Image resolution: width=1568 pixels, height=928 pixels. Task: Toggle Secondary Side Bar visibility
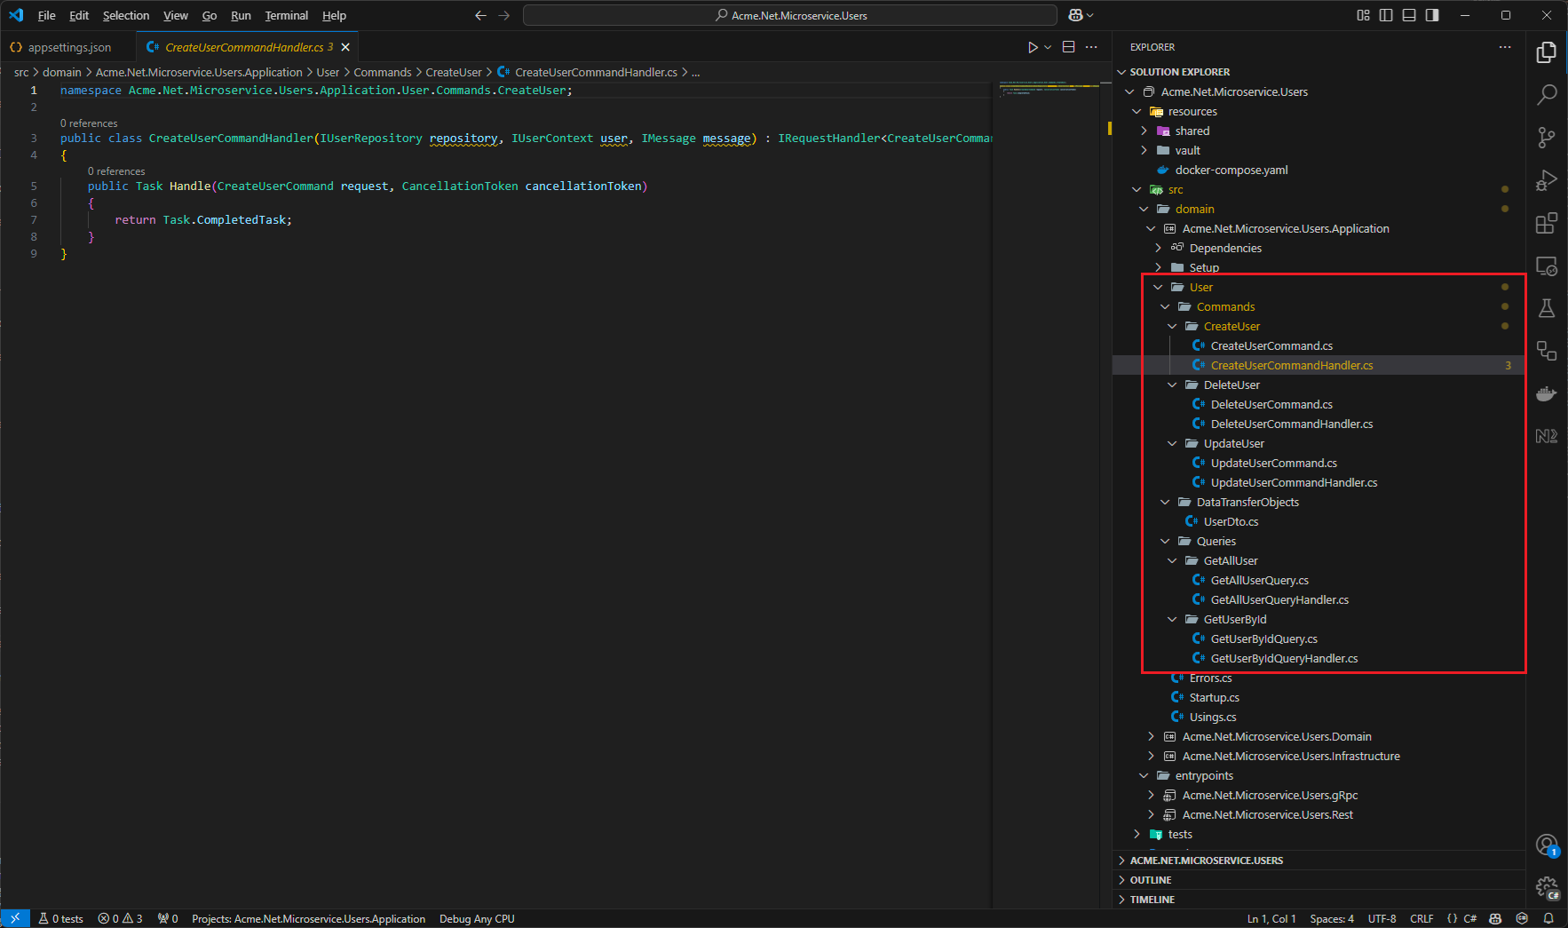[x=1432, y=15]
